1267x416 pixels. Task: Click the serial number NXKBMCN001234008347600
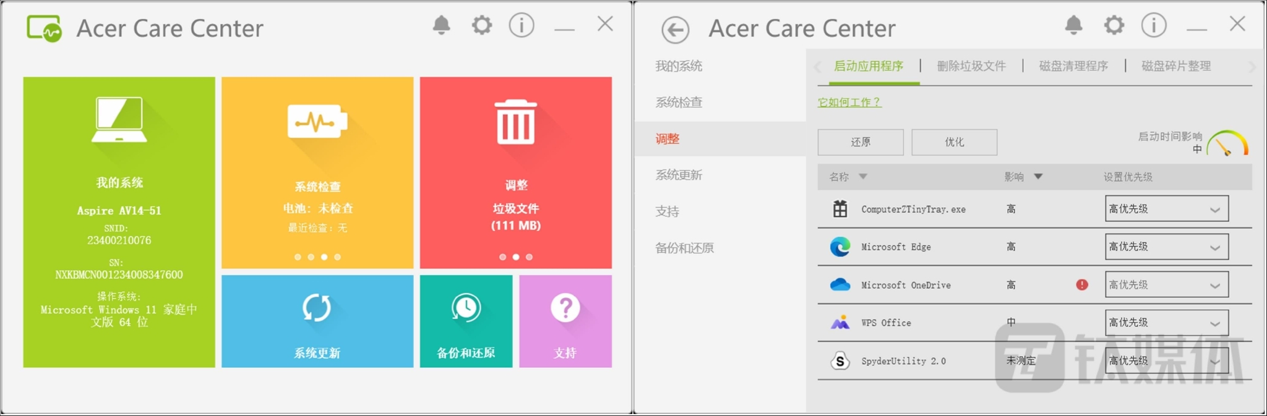point(119,274)
